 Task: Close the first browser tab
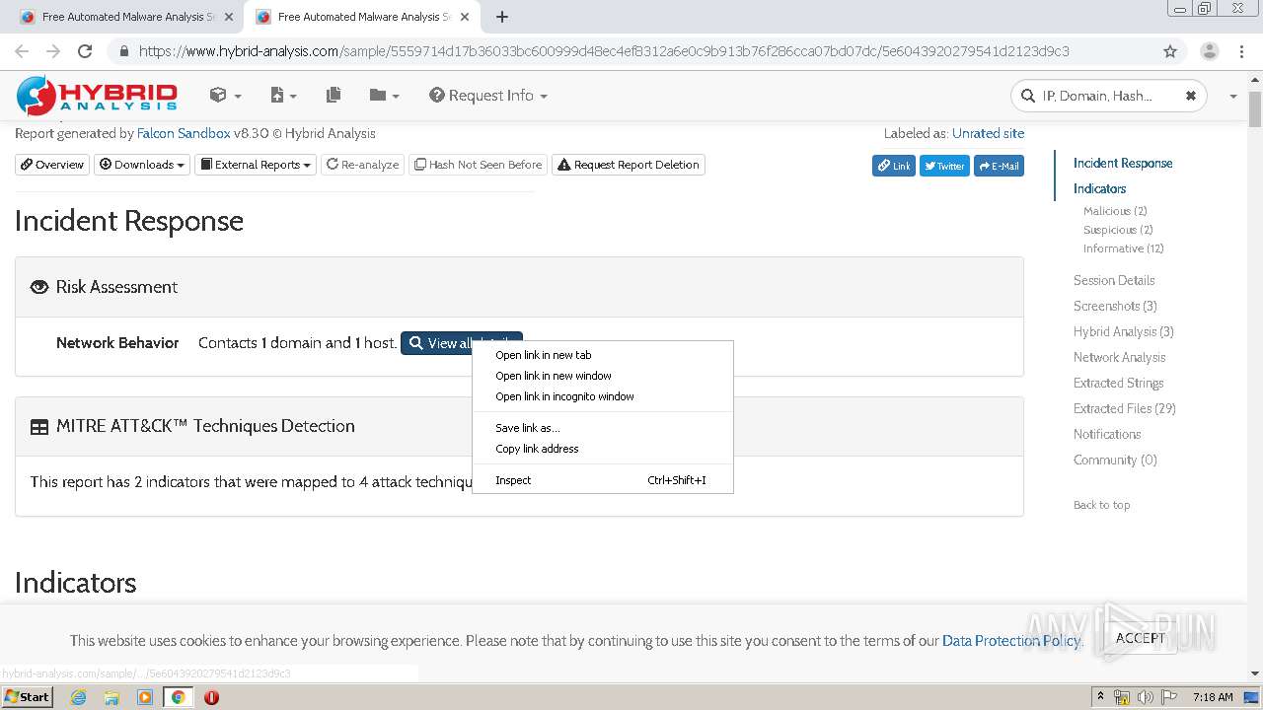click(227, 17)
